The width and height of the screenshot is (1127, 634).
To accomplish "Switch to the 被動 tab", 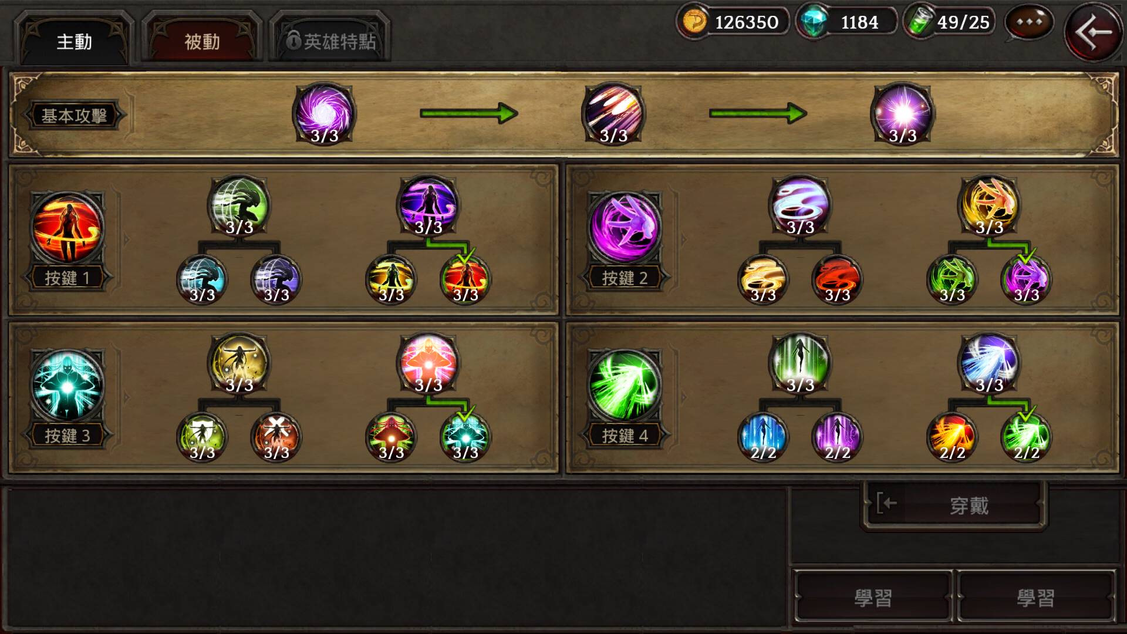I will pyautogui.click(x=201, y=40).
